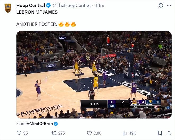Viewport: 175px width, 140px height.
Task: Click the "LEBRON MF JAMES" post text
Action: coord(37,12)
